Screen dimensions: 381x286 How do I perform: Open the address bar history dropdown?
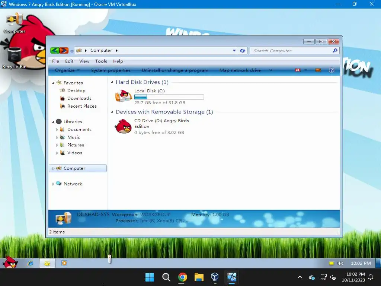pos(234,51)
